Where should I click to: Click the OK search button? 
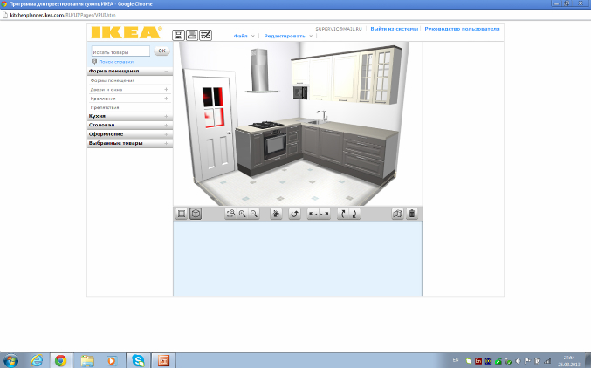point(161,51)
